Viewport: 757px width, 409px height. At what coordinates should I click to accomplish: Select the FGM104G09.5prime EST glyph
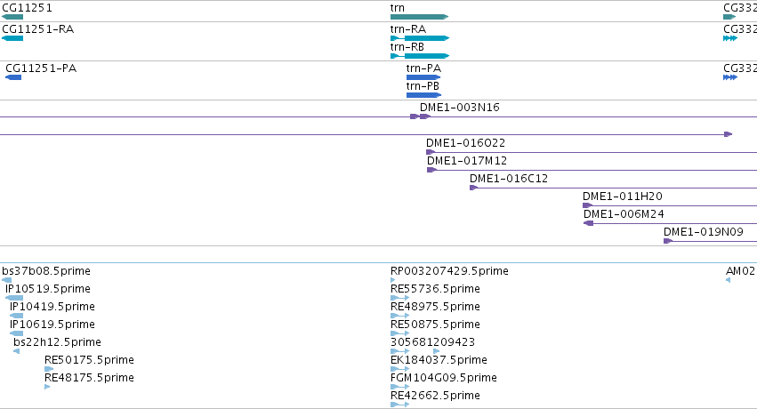(x=399, y=387)
